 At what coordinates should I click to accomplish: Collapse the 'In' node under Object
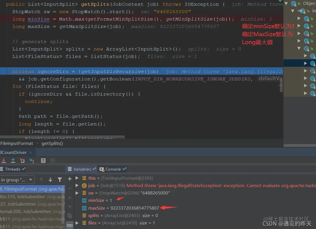(293, 11)
